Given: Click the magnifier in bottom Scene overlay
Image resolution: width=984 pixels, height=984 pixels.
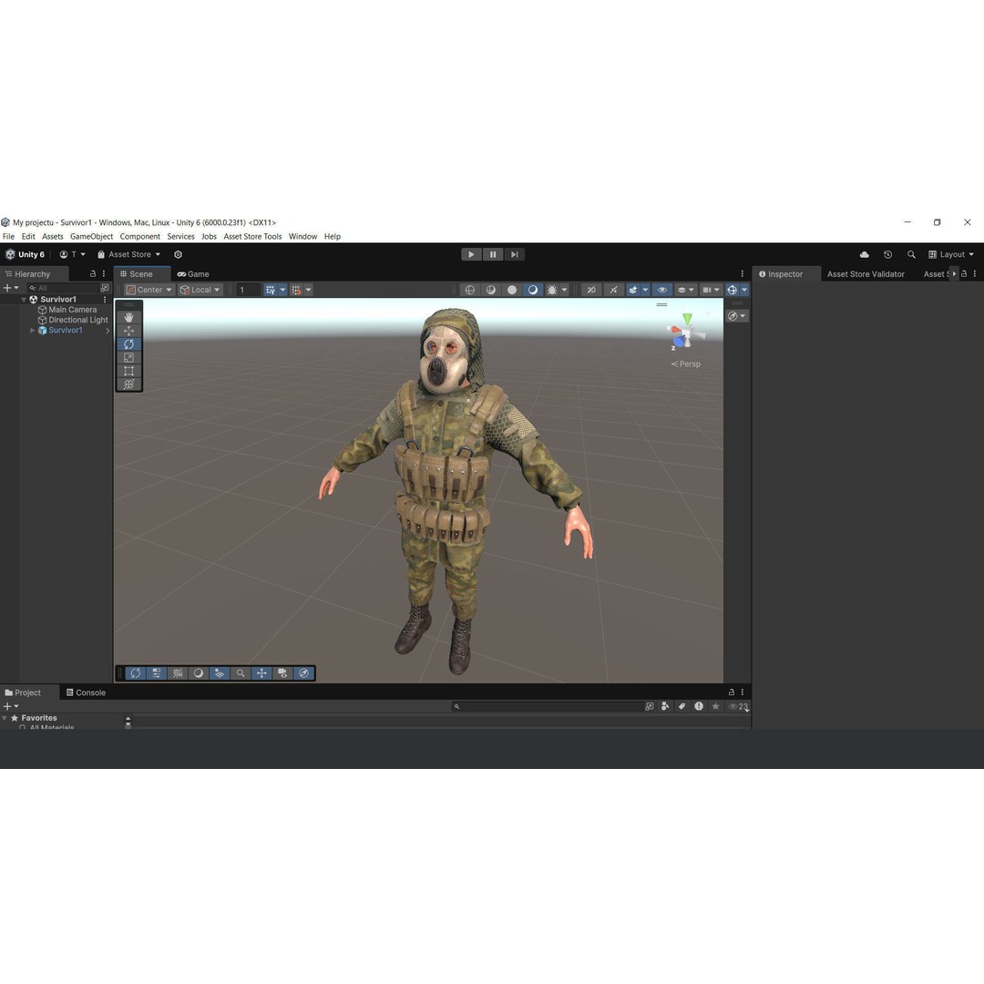Looking at the screenshot, I should pos(241,672).
